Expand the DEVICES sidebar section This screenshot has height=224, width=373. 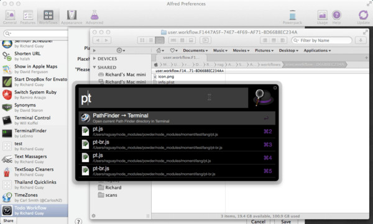tap(94, 58)
